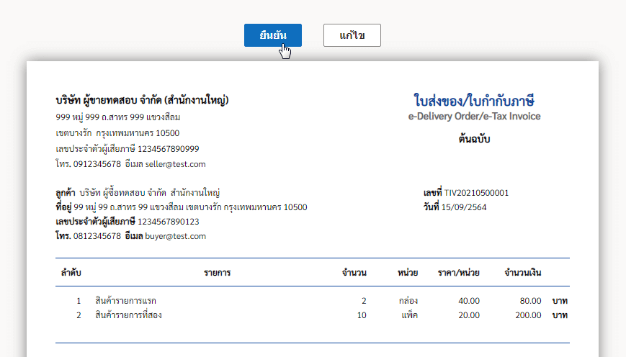Select item row สินค้ารายการที่สอง

(x=313, y=315)
